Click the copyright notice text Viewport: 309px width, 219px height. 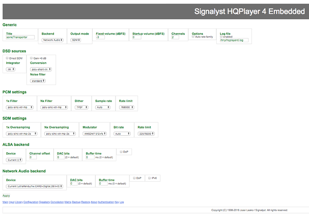click(x=249, y=210)
